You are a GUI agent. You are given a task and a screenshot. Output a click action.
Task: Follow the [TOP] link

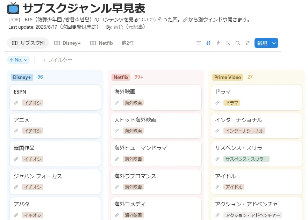tap(14, 20)
